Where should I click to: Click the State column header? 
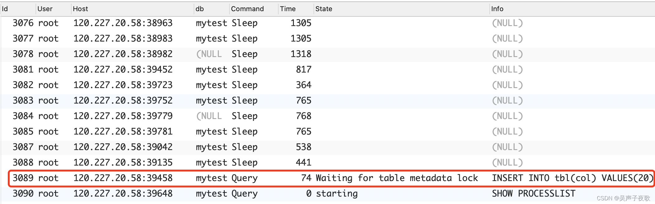click(401, 9)
